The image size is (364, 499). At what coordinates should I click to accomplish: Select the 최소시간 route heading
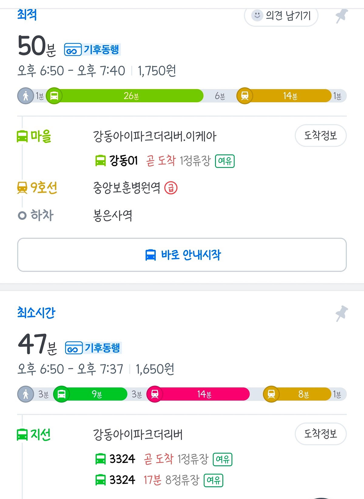click(36, 313)
